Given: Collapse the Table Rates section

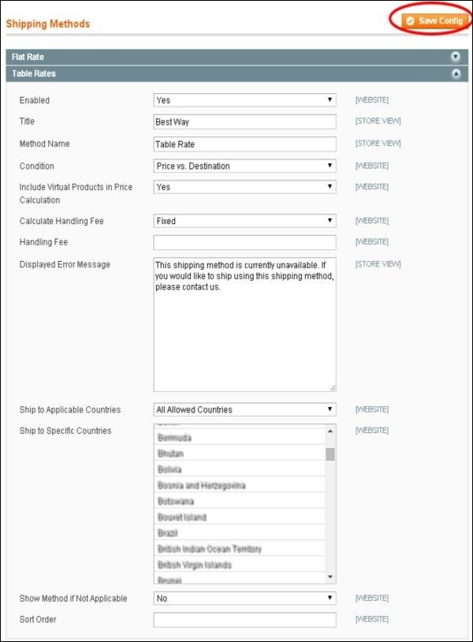Looking at the screenshot, I should [x=456, y=75].
